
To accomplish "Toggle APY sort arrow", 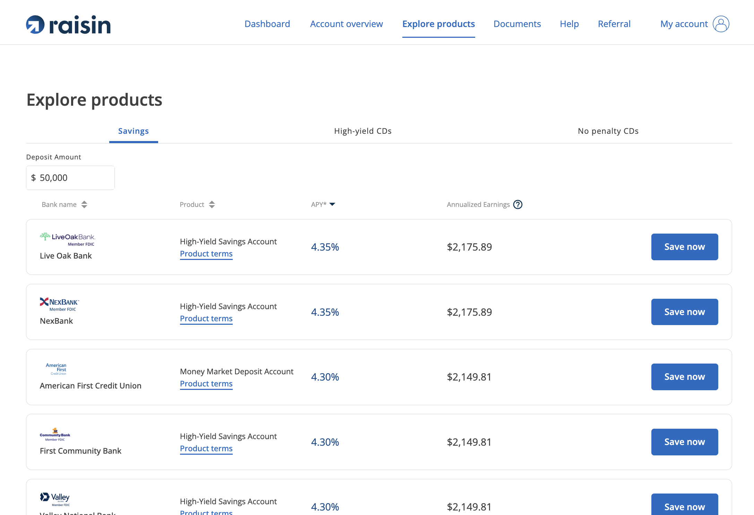I will pos(332,204).
